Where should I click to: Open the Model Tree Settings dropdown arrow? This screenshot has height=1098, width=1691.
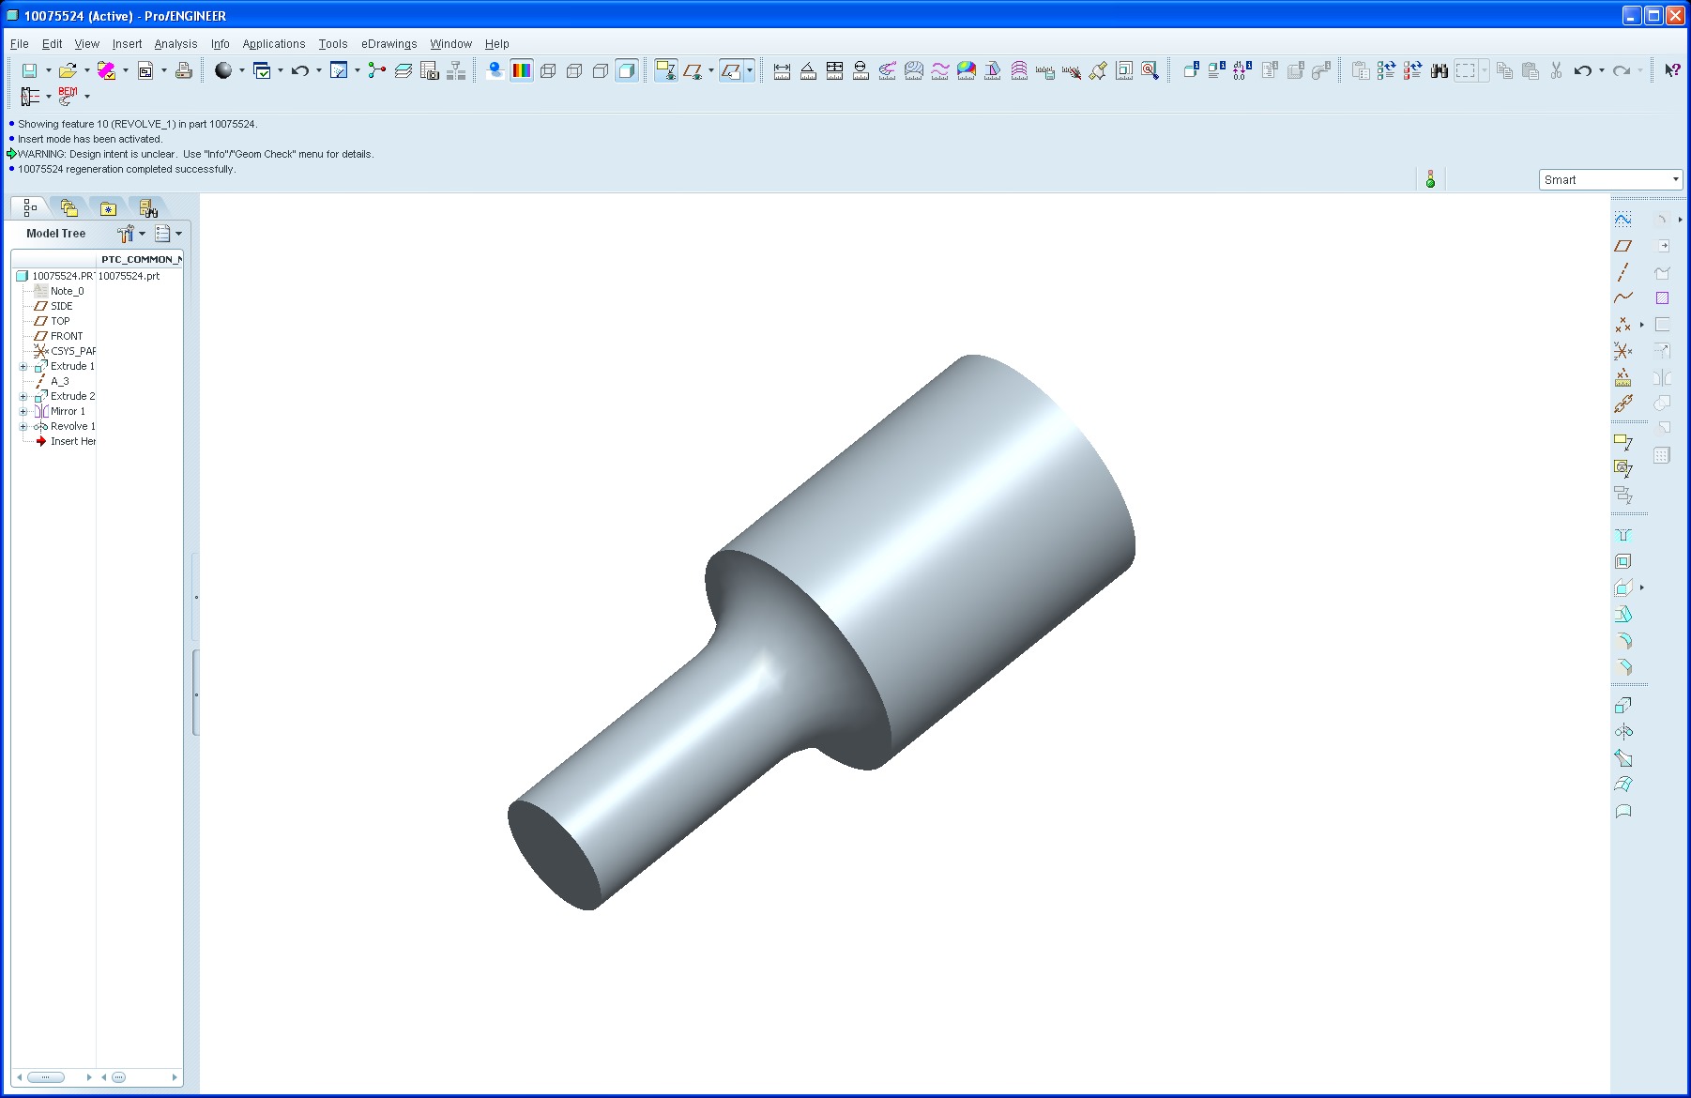coord(143,234)
